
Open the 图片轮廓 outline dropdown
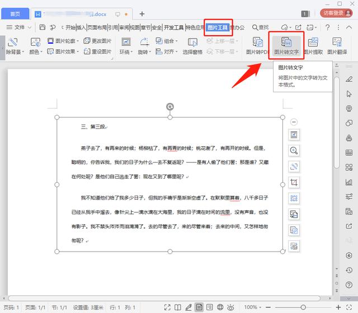tap(63, 41)
